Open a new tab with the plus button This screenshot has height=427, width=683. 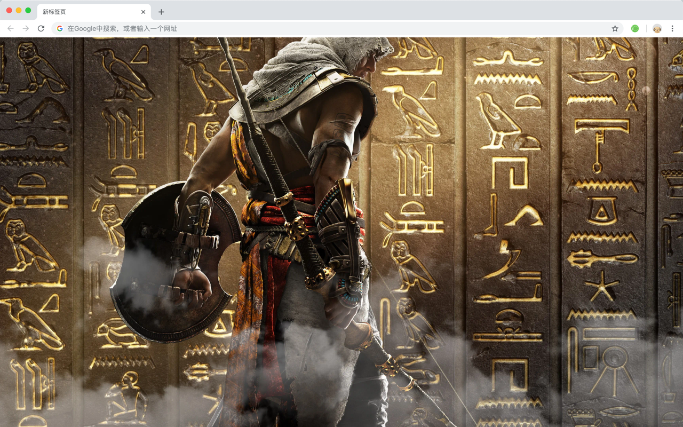click(161, 12)
